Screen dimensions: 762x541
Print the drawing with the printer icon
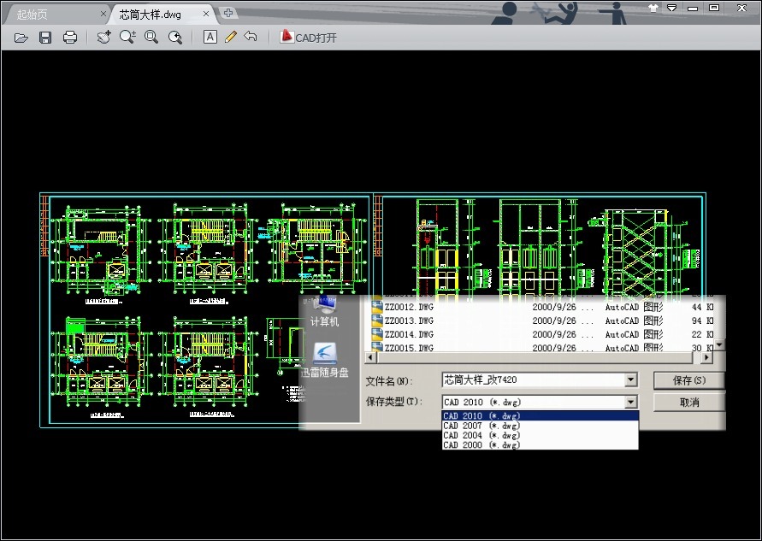click(x=70, y=38)
